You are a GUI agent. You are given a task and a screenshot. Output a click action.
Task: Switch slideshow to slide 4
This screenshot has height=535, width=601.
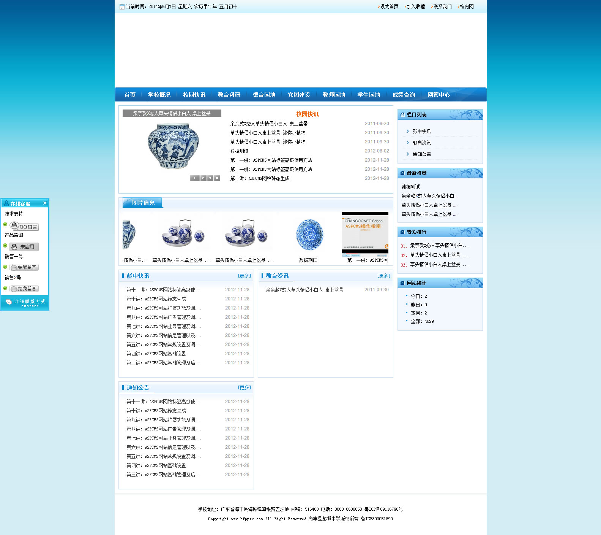point(217,178)
